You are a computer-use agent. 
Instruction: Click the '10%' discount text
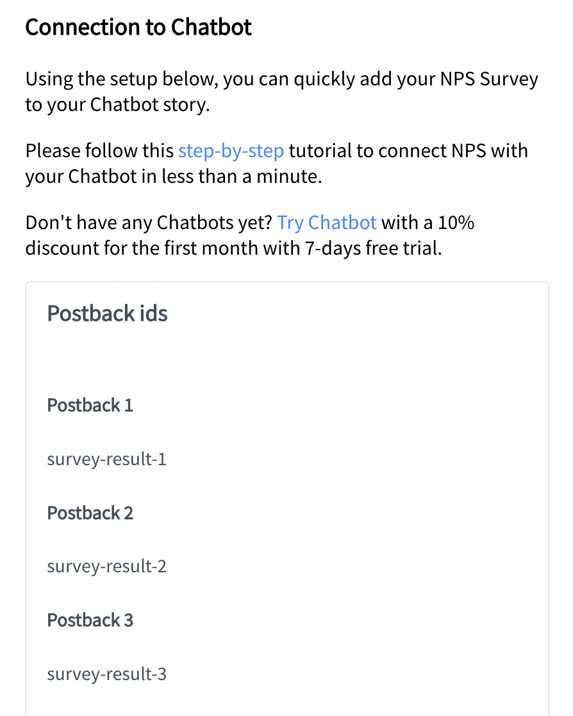tap(456, 223)
